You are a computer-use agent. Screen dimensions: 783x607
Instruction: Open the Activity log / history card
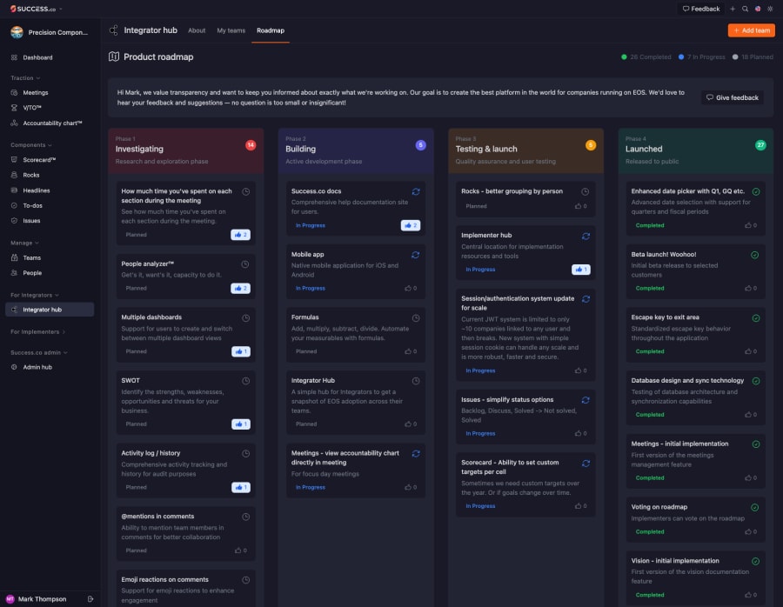[186, 470]
